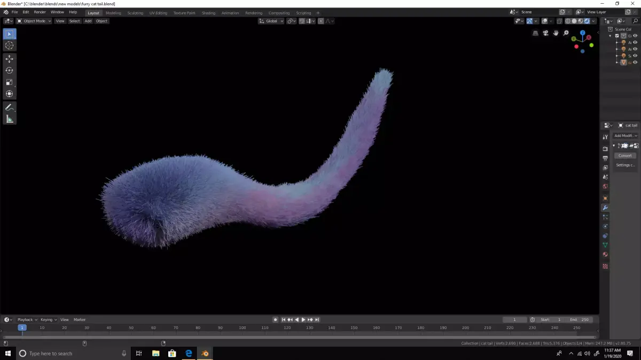641x360 pixels.
Task: Activate the Annotate tool
Action: point(10,107)
